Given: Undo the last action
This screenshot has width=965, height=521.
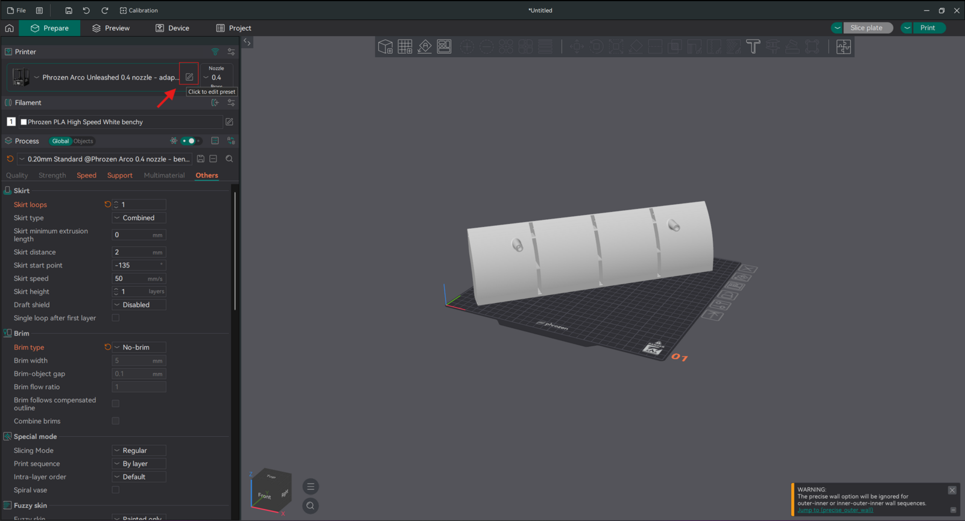Looking at the screenshot, I should [x=86, y=10].
